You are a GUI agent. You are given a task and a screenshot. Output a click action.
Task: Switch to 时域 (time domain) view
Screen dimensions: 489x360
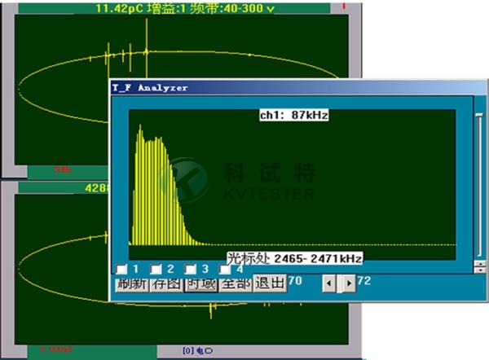[200, 283]
